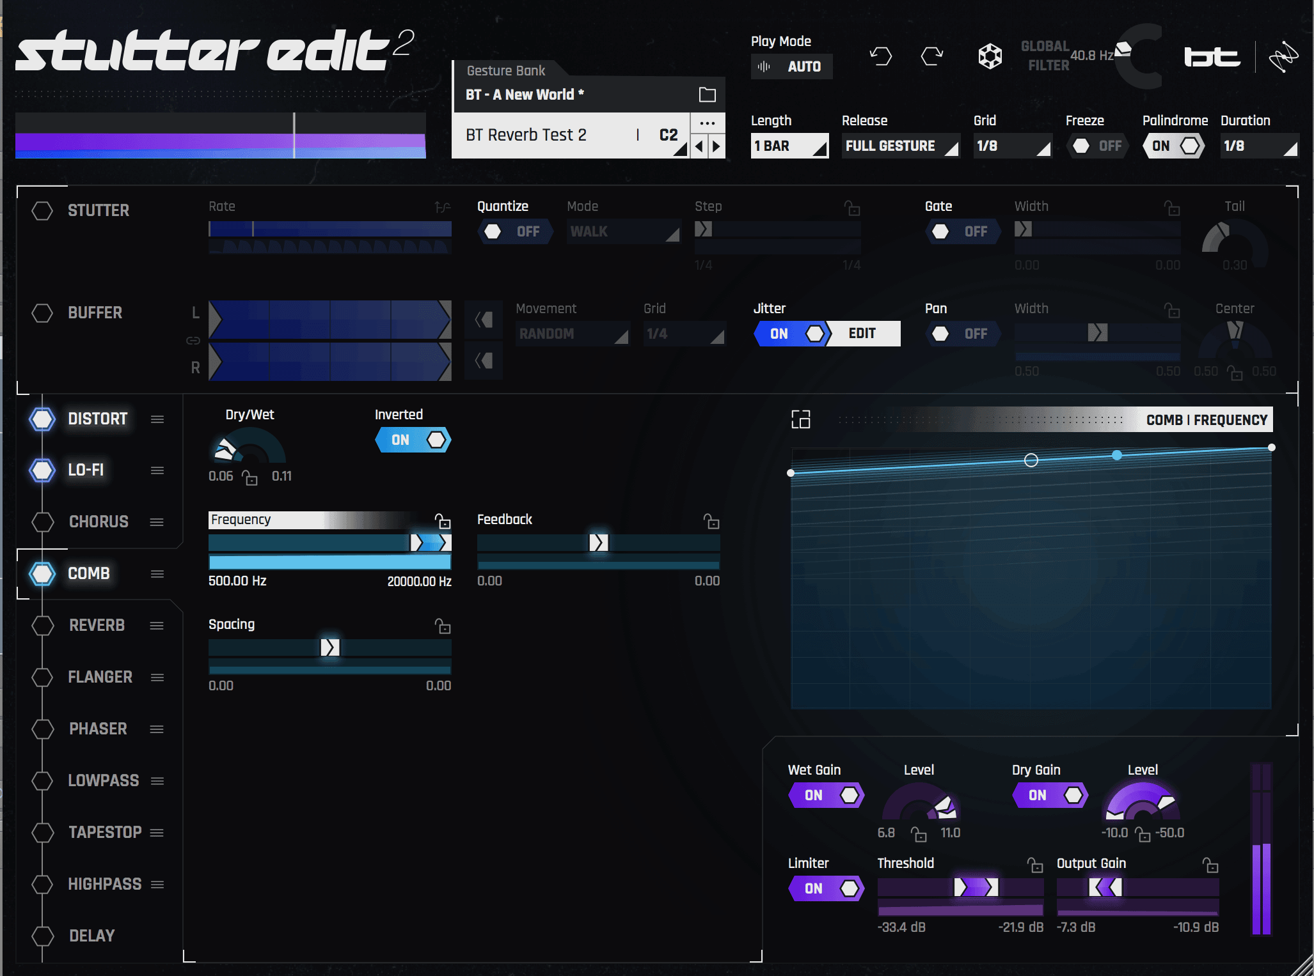Screen dimensions: 1314x976
Task: Click the Jitter EDIT button
Action: pos(862,334)
